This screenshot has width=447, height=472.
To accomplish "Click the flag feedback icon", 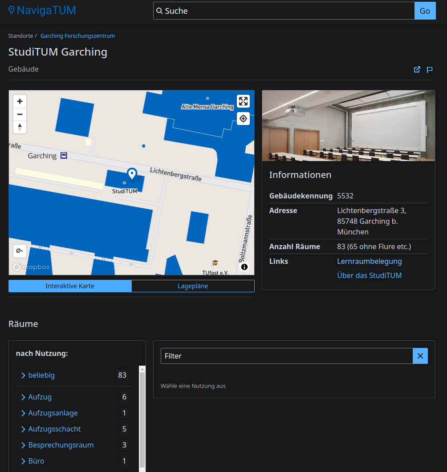I will pyautogui.click(x=430, y=69).
